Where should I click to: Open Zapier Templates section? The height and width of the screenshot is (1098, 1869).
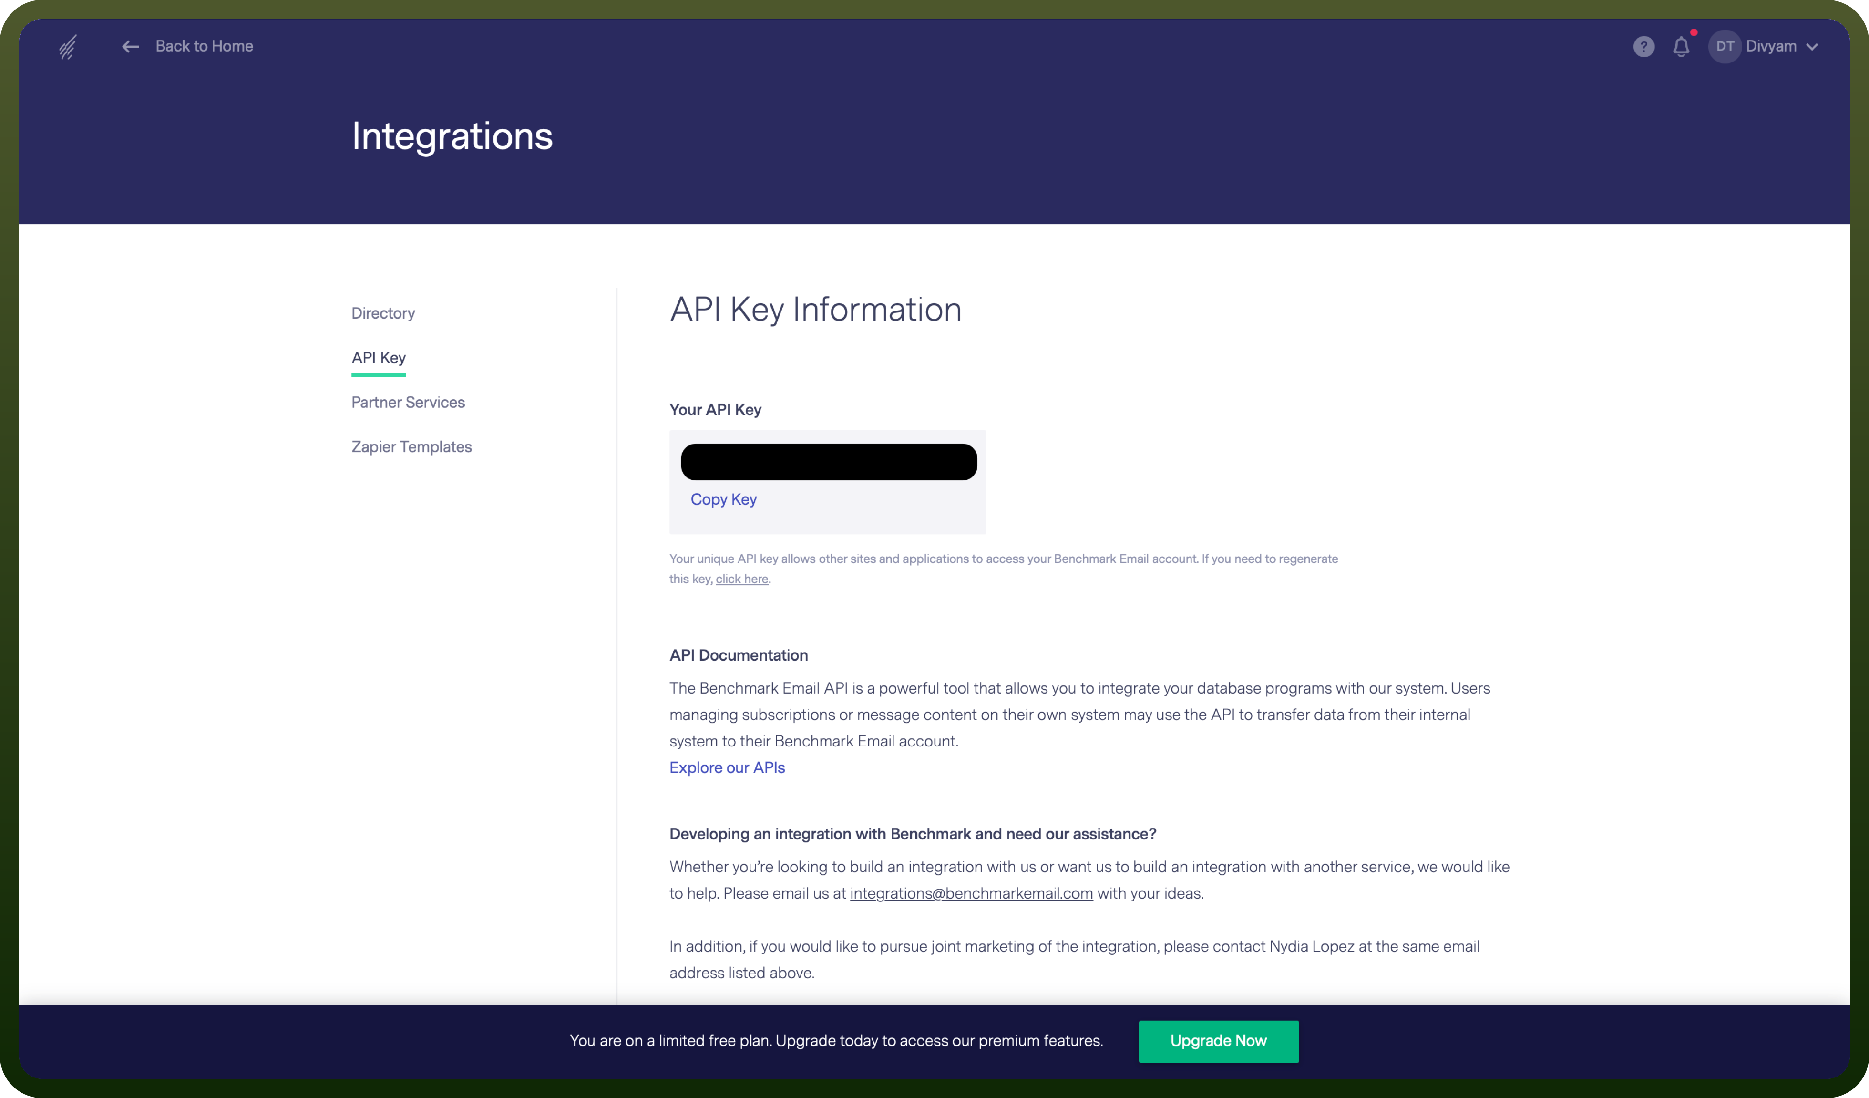(411, 446)
